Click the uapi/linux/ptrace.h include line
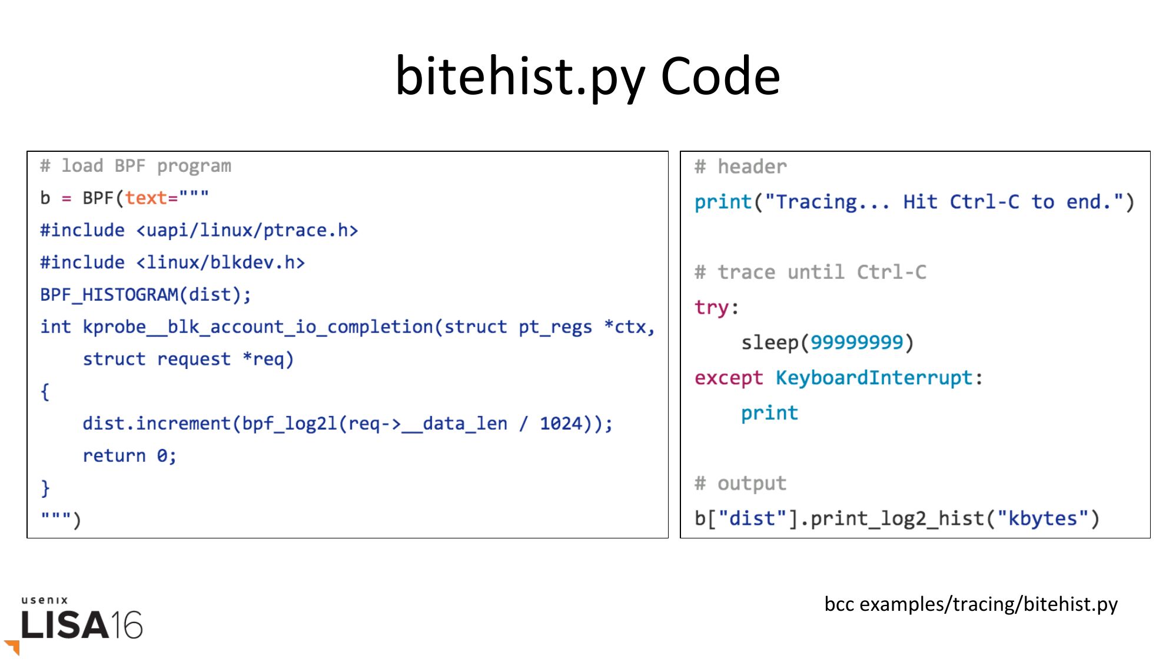This screenshot has height=662, width=1176. tap(199, 231)
